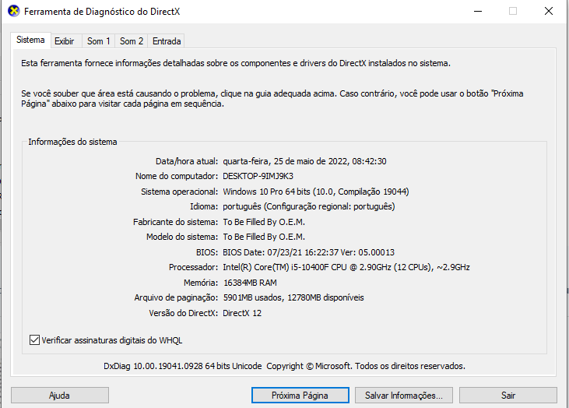
Task: Switch to the Exibir tab
Action: click(x=65, y=41)
